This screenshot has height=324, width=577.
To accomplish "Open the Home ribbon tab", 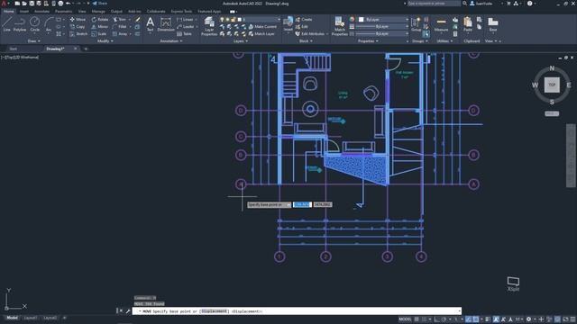I will point(8,12).
